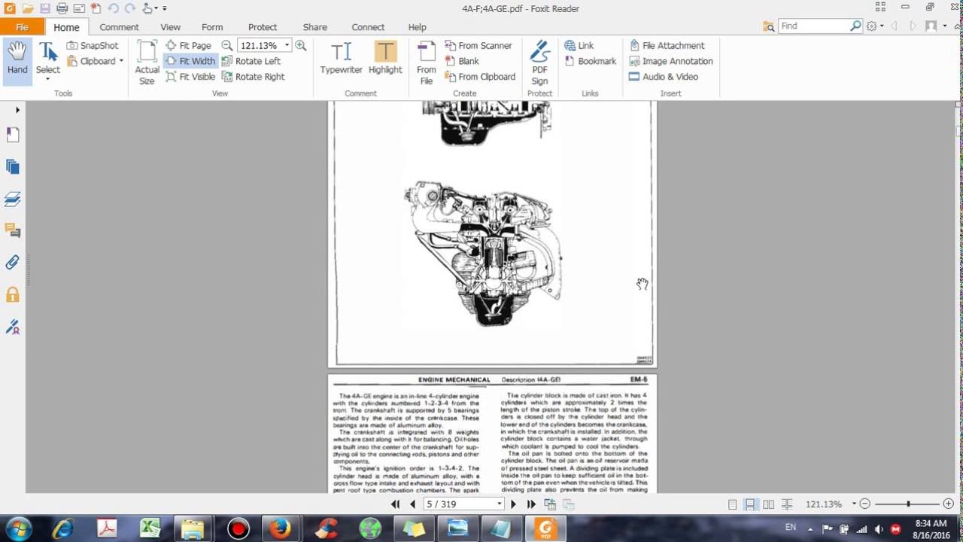The image size is (963, 542).
Task: Click the Open file icon in quick access toolbar
Action: click(28, 8)
